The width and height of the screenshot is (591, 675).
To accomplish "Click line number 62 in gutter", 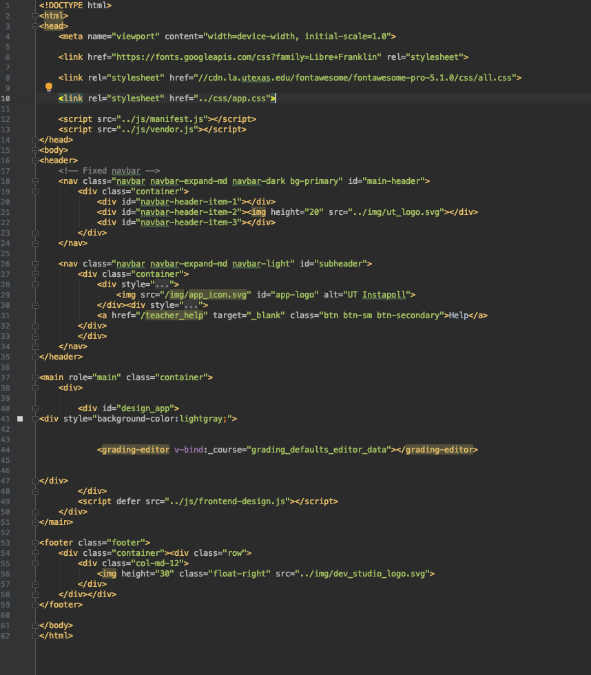I will click(5, 636).
